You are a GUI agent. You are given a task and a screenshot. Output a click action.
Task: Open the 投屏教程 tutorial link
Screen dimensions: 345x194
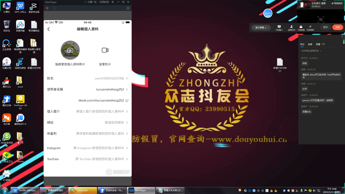click(104, 2)
